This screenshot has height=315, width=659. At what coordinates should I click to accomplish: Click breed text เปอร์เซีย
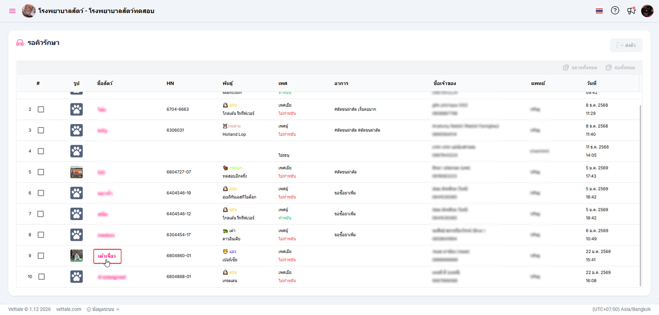231,260
